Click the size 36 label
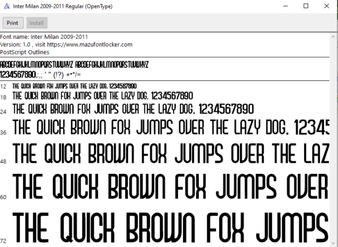This screenshot has height=247, width=338. tap(3, 133)
